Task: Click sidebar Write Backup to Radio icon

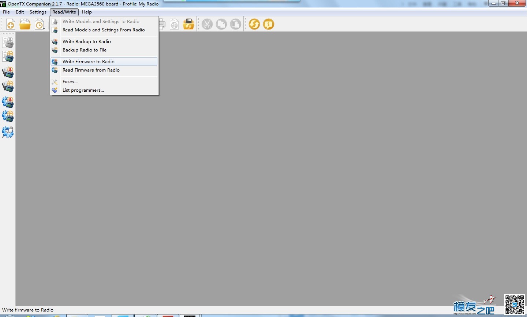Action: click(8, 72)
